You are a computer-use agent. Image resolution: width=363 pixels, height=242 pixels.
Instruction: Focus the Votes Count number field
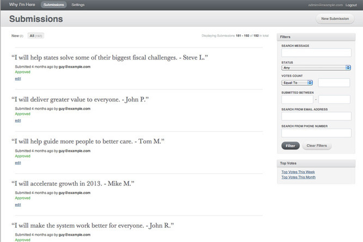click(334, 83)
